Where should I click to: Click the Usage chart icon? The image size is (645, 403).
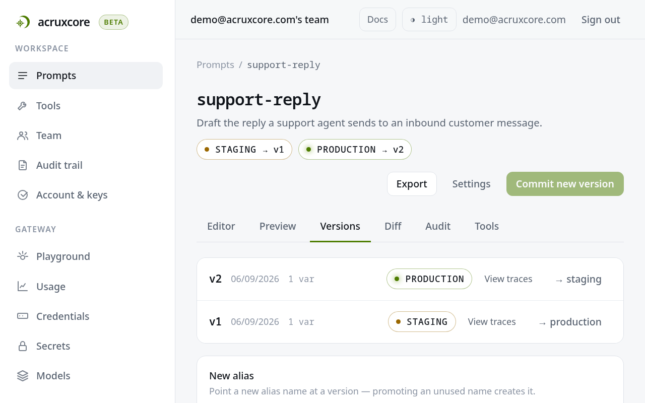point(23,287)
